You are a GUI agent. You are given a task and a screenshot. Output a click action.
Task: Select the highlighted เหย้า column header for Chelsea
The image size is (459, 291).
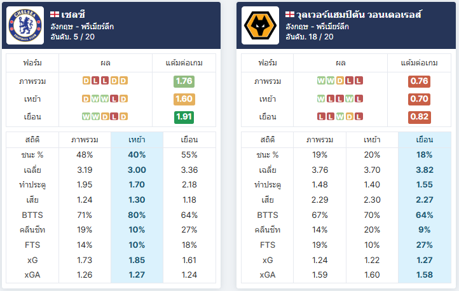point(137,140)
